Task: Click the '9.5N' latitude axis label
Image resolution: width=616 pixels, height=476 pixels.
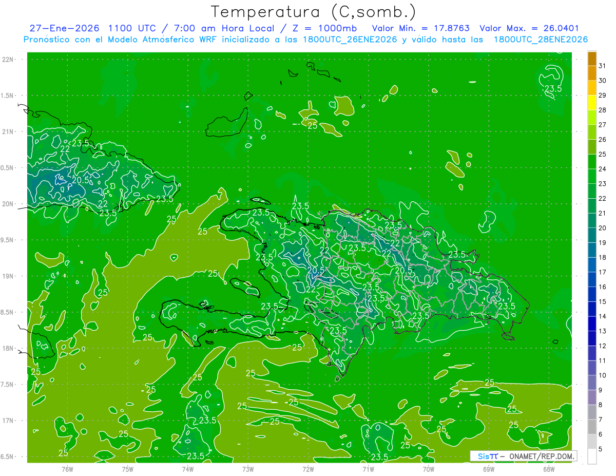Action: 8,240
